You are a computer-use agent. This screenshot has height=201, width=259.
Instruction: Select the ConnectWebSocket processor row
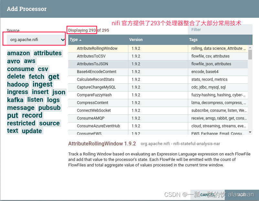158,111
